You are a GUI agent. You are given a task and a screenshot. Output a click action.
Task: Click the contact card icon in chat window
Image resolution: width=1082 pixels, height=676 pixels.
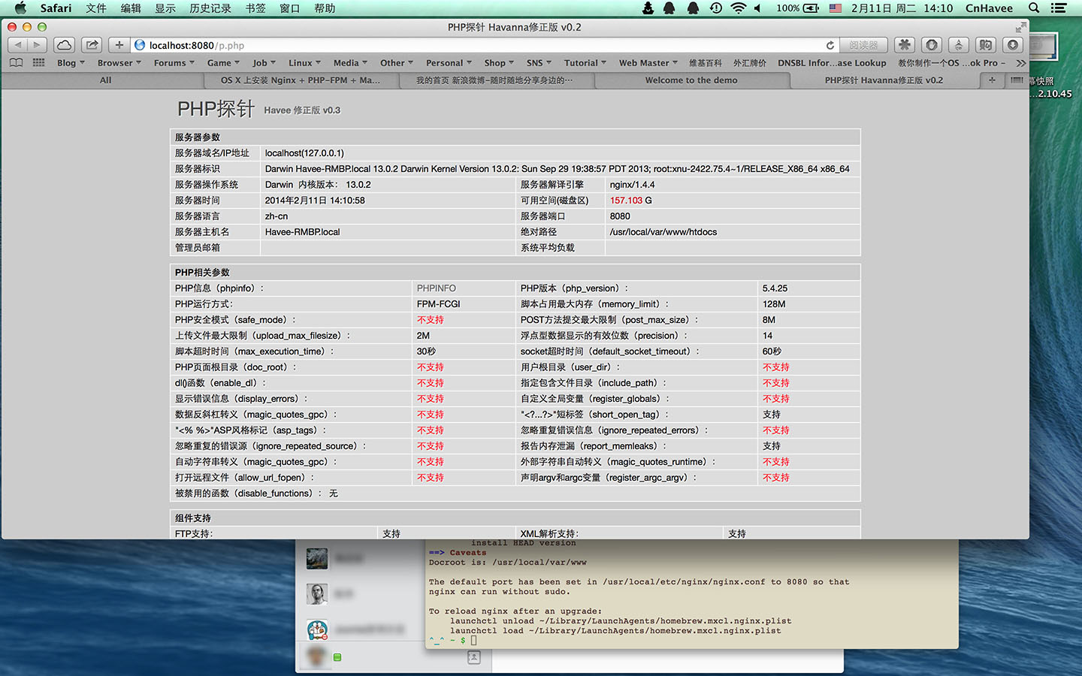(473, 657)
